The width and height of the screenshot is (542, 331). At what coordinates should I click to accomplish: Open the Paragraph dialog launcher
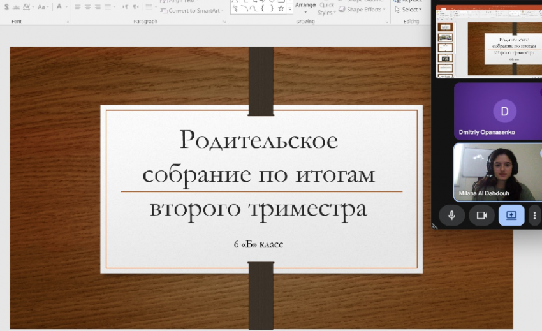pos(224,22)
